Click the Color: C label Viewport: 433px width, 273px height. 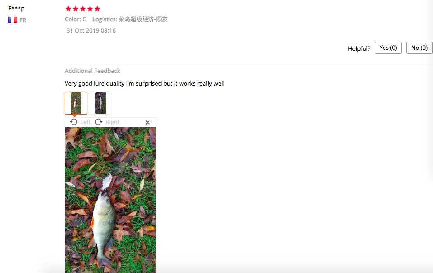point(76,19)
